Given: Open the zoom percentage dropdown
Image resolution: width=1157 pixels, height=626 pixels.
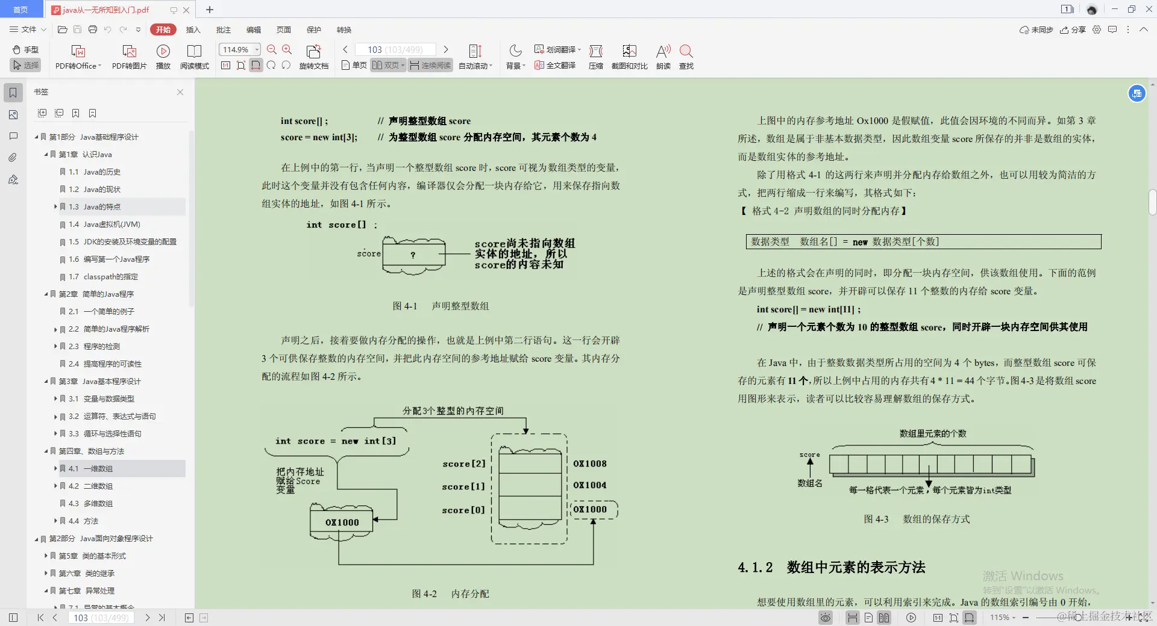Looking at the screenshot, I should tap(257, 49).
